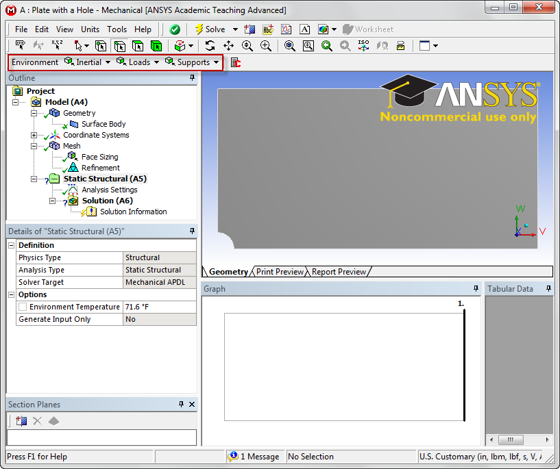The height and width of the screenshot is (469, 560).
Task: Activate the Pan view tool
Action: click(228, 46)
